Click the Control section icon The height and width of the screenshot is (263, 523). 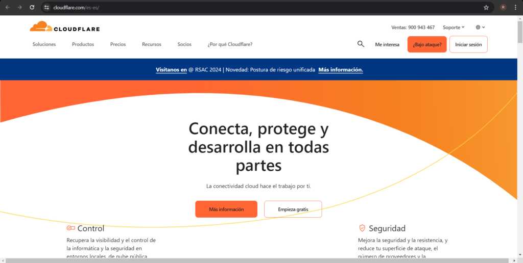pos(70,228)
